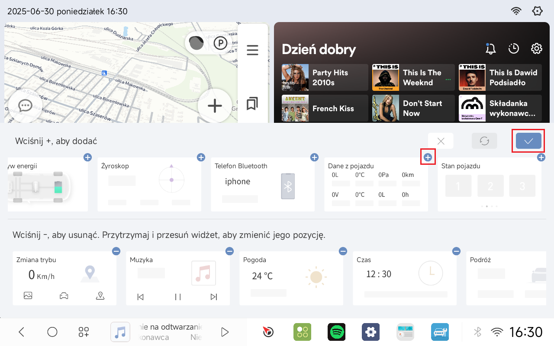Open This Is The Weeknd playlist
The image size is (554, 346).
pos(413,77)
